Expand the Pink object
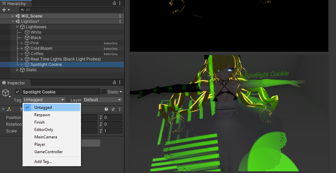The height and width of the screenshot is (173, 336). (x=22, y=43)
